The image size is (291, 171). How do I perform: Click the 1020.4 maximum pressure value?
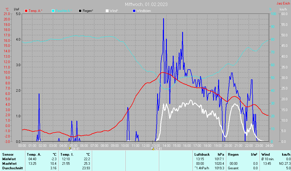coord(219,164)
